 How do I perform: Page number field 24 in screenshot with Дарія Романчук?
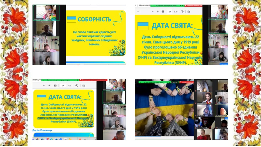click(x=63, y=86)
